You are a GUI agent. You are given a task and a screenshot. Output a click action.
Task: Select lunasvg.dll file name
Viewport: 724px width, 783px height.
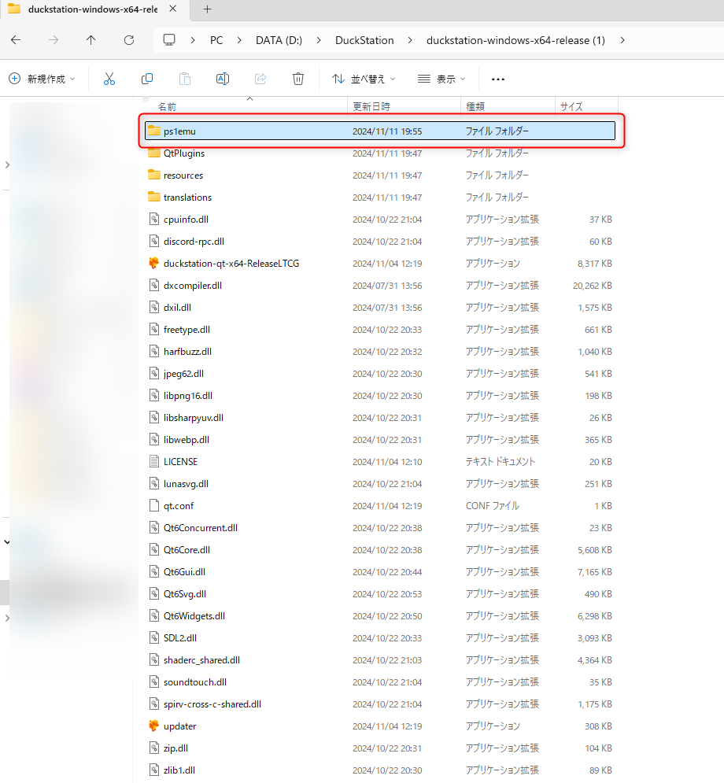point(186,483)
